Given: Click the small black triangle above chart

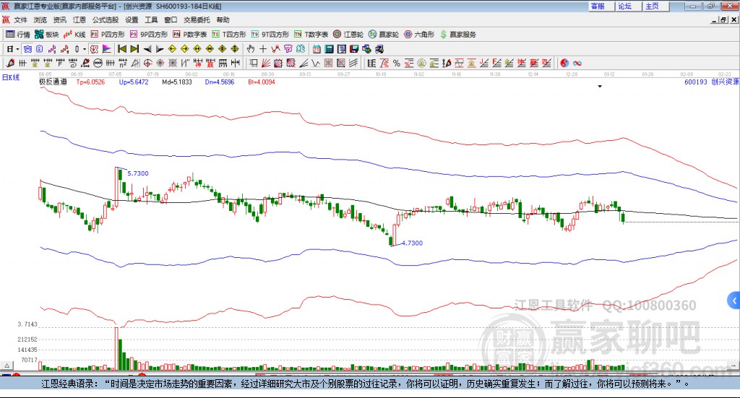Looking at the screenshot, I should 600,87.
